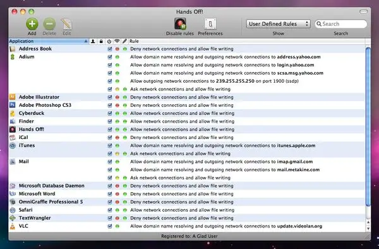Click the Mail mail.metakine.com rule text
This screenshot has height=249, width=379.
(x=225, y=169)
